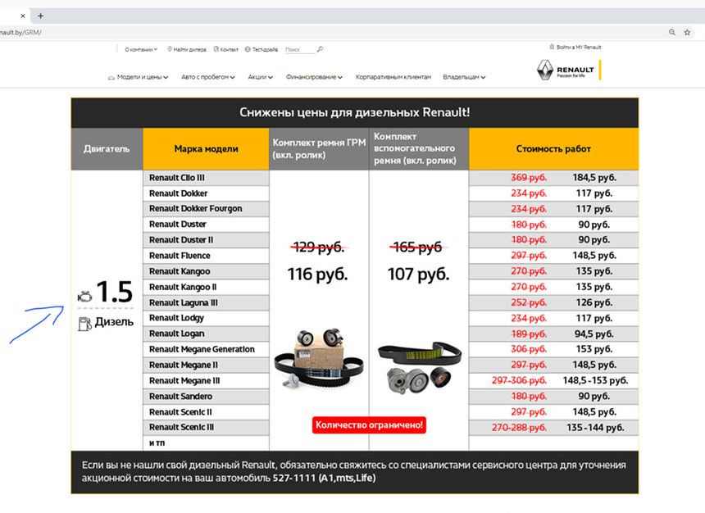Select the 'Renault Sandero' row
The image size is (705, 513).
pos(206,397)
